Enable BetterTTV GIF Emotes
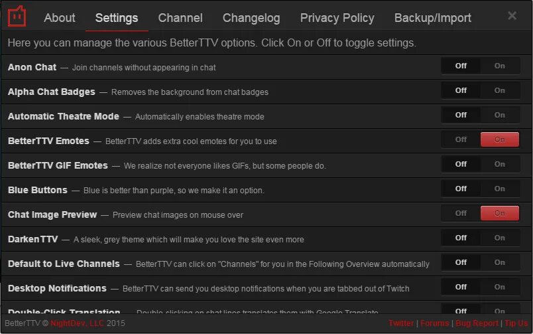The height and width of the screenshot is (334, 533). tap(500, 164)
